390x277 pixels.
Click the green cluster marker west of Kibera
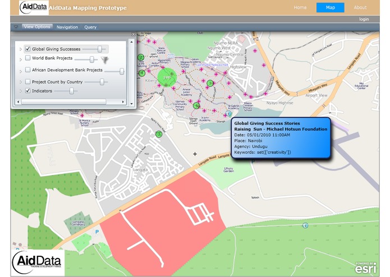coord(142,73)
